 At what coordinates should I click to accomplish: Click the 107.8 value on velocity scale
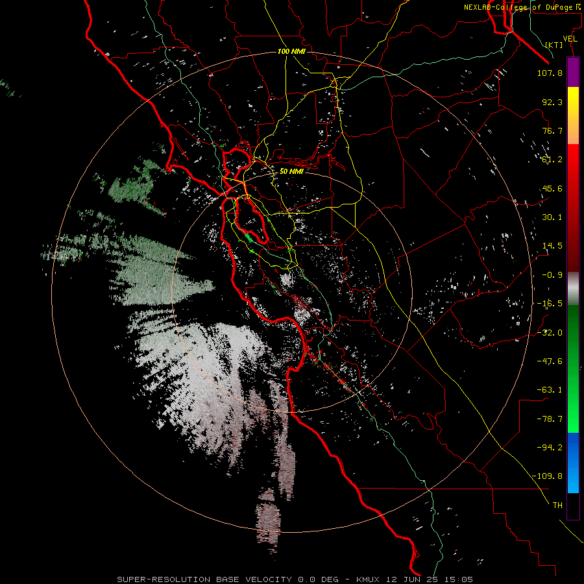(x=550, y=73)
